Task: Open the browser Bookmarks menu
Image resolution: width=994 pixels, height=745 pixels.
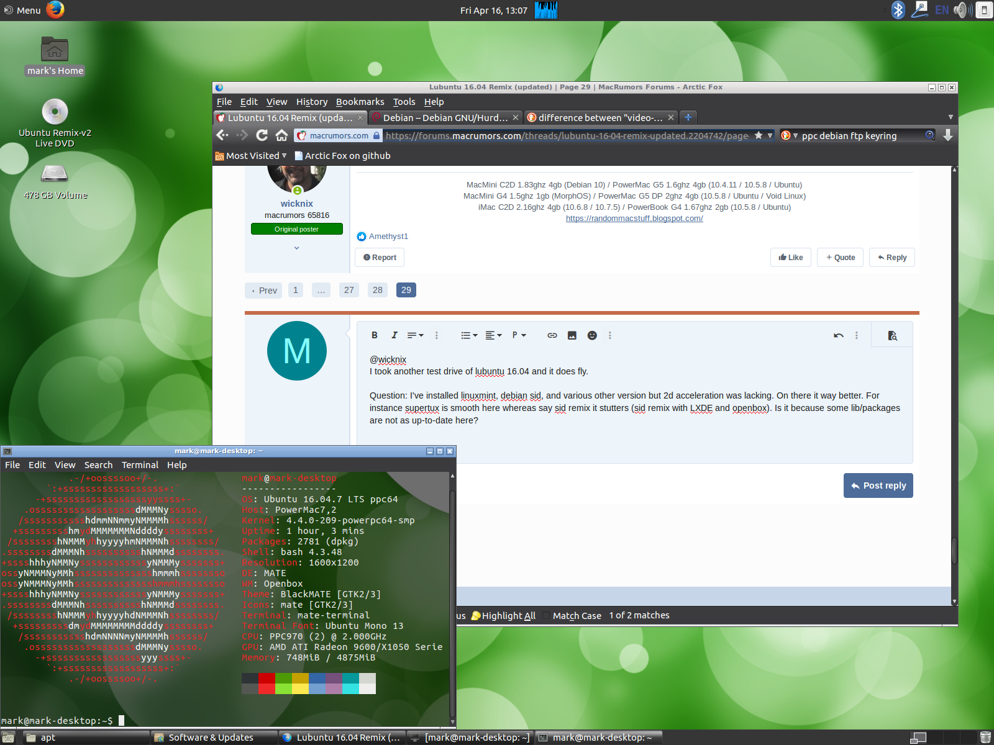Action: [360, 102]
